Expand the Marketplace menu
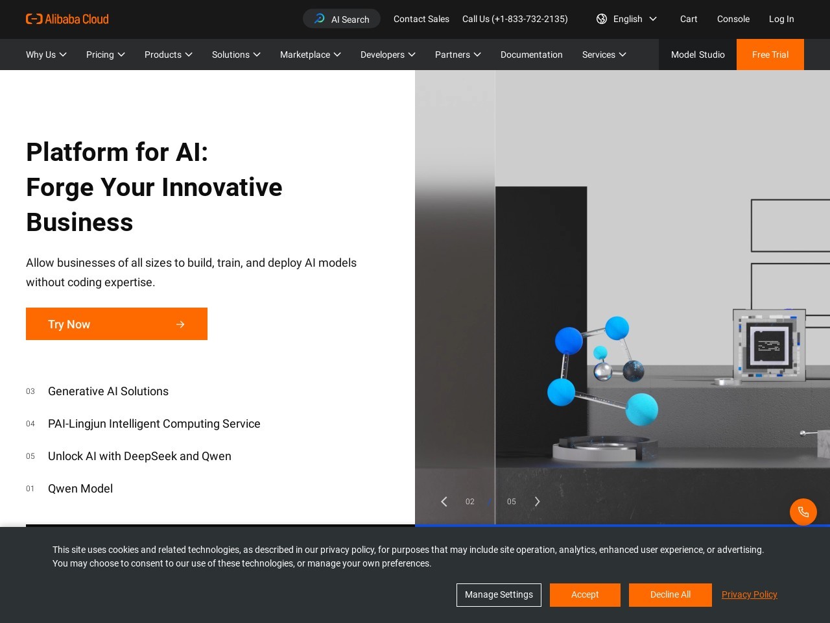 point(311,55)
